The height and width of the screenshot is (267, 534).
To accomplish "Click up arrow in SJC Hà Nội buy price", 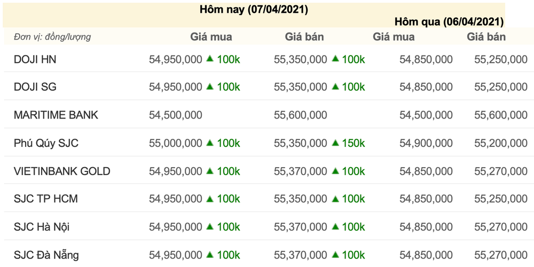I will (210, 226).
